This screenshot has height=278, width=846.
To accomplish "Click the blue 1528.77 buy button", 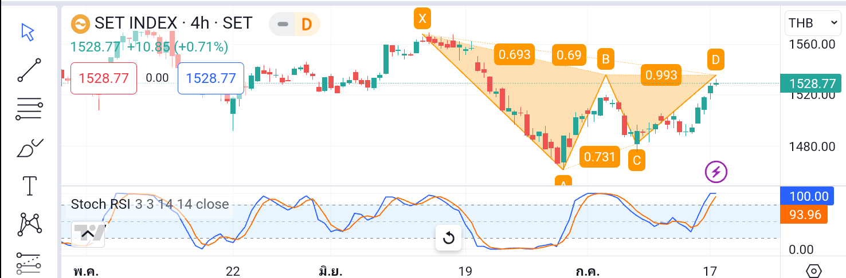I will pyautogui.click(x=211, y=78).
